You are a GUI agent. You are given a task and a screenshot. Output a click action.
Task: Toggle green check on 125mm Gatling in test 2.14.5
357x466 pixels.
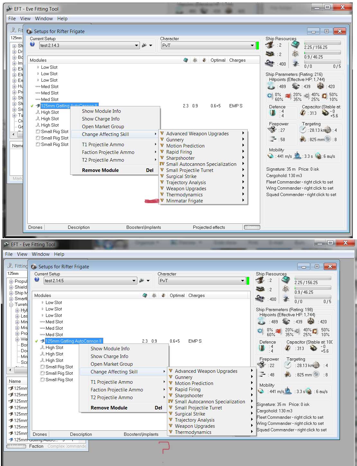[x=37, y=341]
